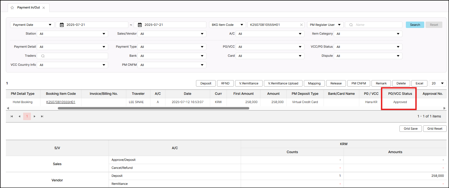Screen dimensions: 449x188
Task: Open the Station dropdown
Action: pos(72,34)
